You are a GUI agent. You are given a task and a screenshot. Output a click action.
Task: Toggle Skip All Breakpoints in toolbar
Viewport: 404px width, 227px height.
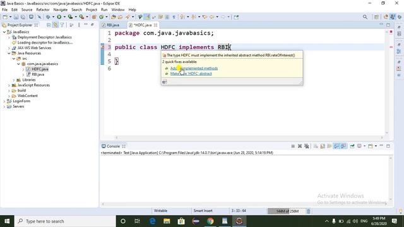(x=39, y=17)
